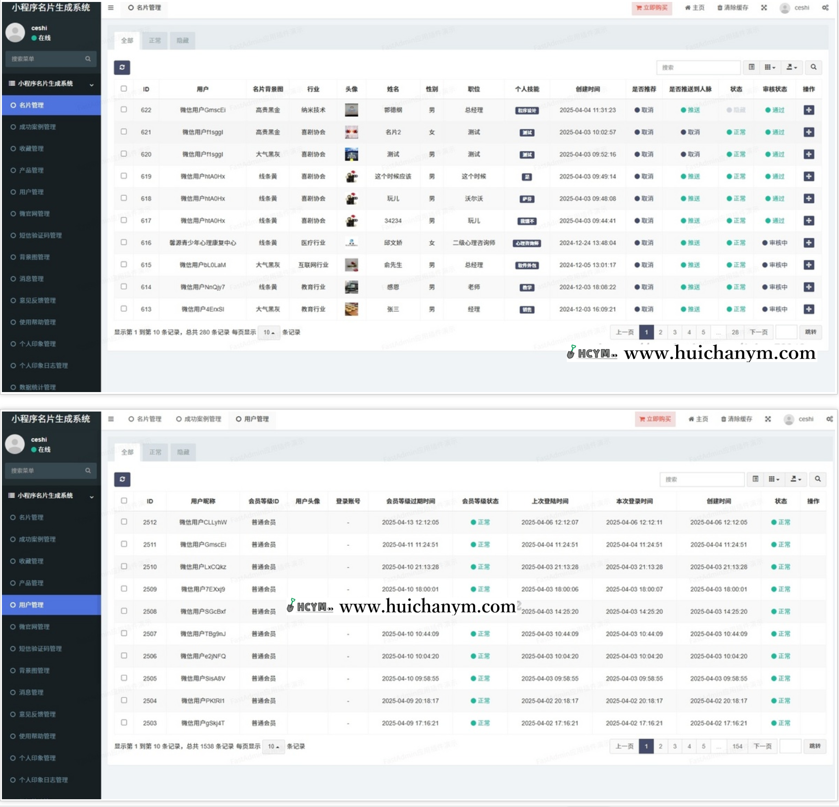Go to page 28 of card list
The height and width of the screenshot is (807, 839).
click(x=735, y=332)
